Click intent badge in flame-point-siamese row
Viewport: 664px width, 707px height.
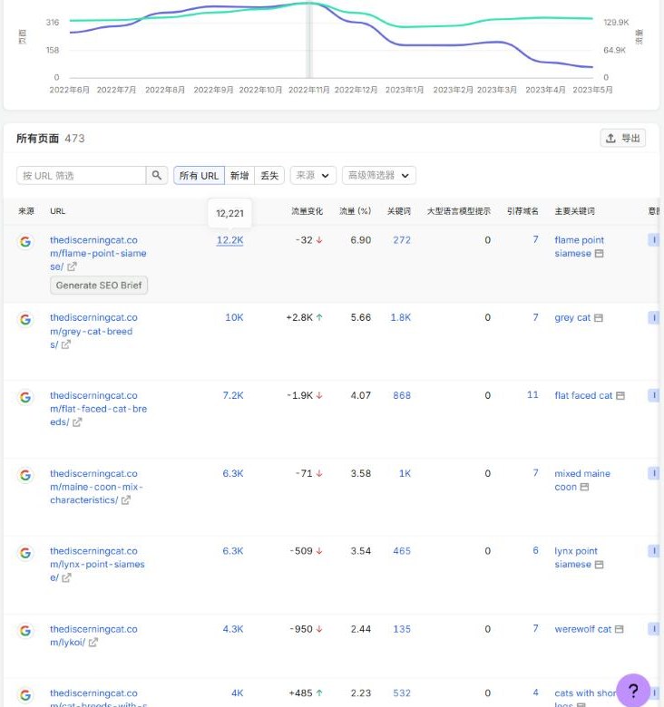654,240
